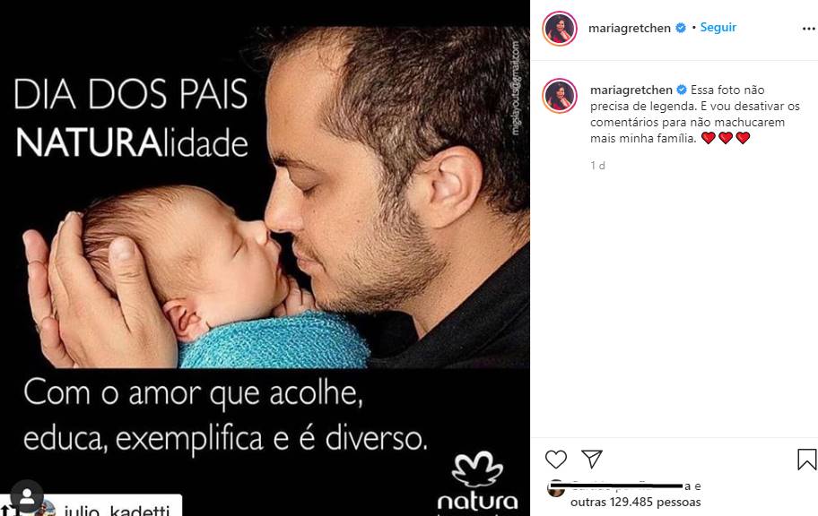
Task: Click the Dia dos Pais post image
Action: tap(265, 258)
